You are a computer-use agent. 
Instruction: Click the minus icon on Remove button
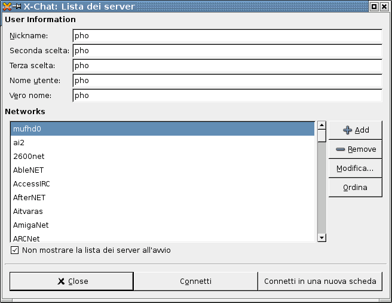coord(341,149)
